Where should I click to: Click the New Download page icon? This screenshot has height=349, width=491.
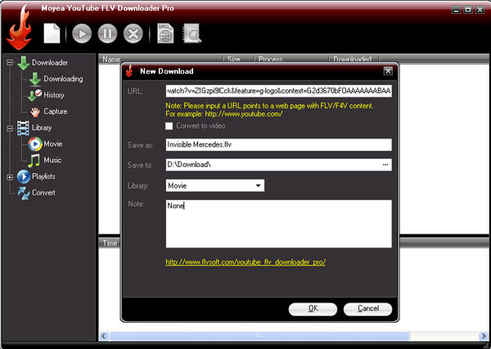tap(51, 34)
